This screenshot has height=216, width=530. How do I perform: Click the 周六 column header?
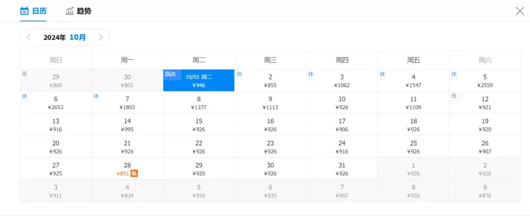485,60
